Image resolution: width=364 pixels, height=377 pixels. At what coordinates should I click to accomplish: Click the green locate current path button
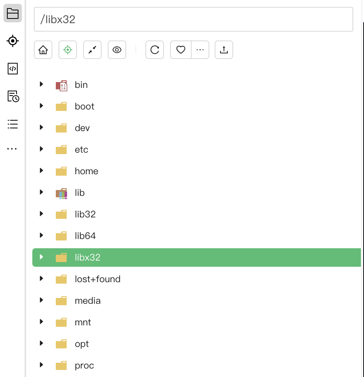coord(68,50)
